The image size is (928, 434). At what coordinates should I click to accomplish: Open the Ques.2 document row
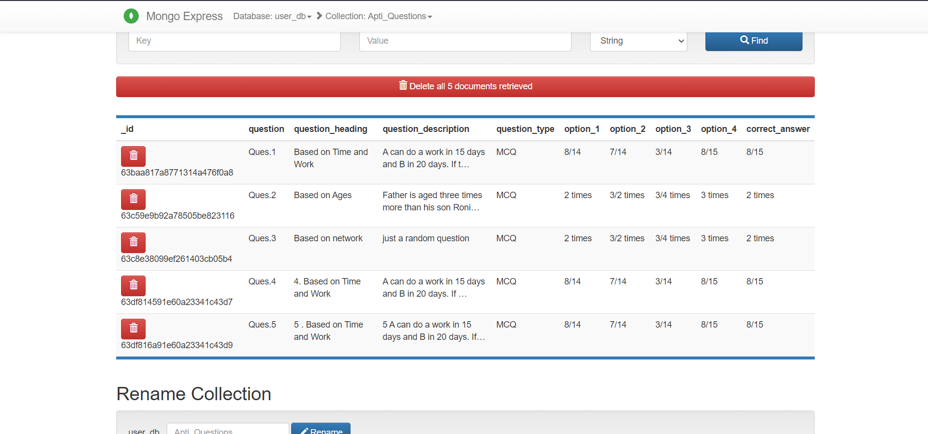point(465,206)
